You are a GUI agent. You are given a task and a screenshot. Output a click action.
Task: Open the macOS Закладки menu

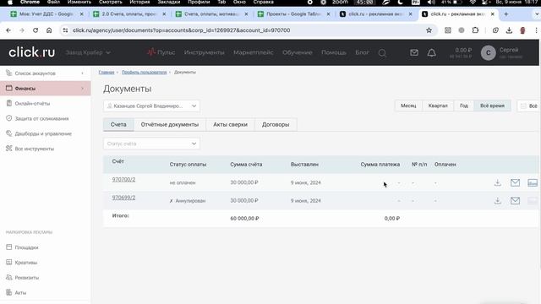169,2
